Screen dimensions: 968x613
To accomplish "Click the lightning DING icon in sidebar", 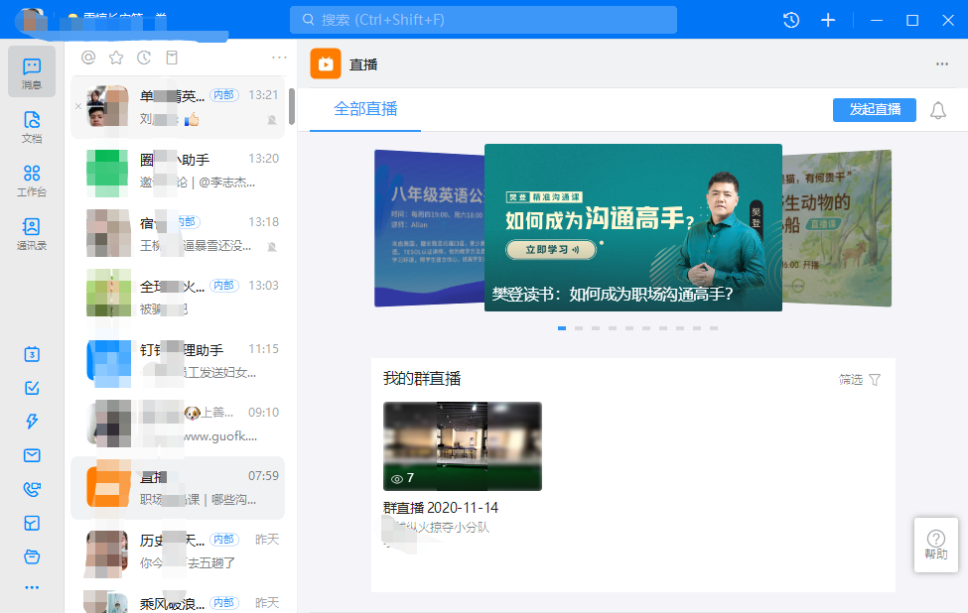I will coord(32,422).
